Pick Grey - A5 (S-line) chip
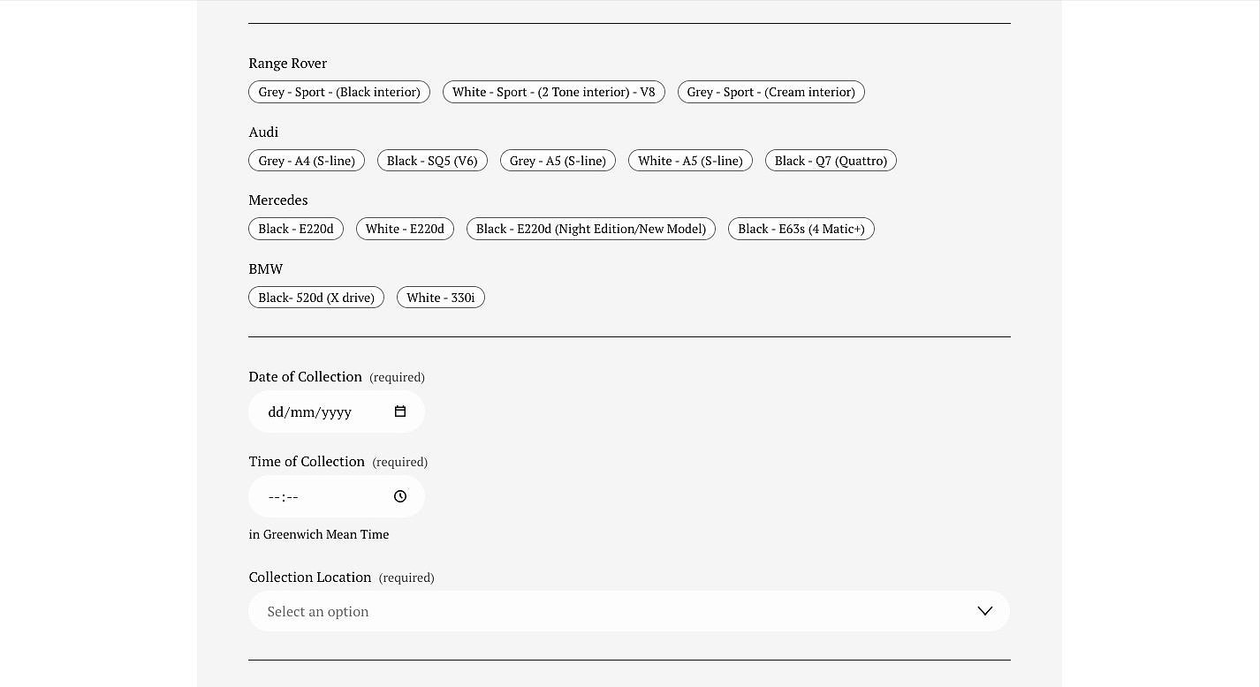Image resolution: width=1260 pixels, height=687 pixels. pos(558,161)
